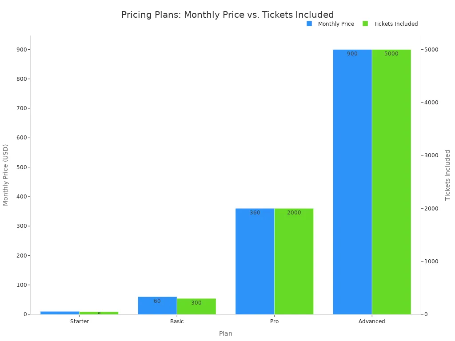Select the Basic plan blue price bar
Screen dimensions: 455x341
[157, 305]
